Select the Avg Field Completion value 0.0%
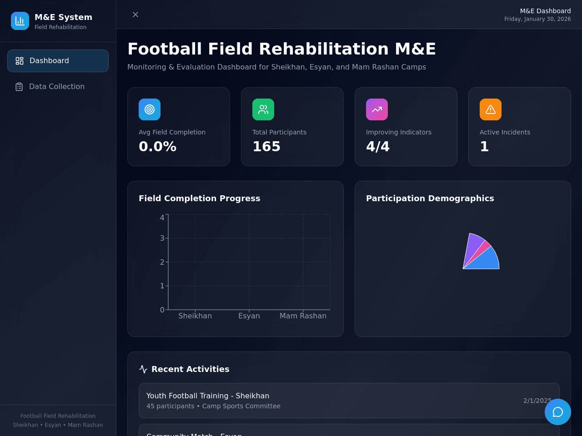The width and height of the screenshot is (582, 436). click(x=157, y=147)
